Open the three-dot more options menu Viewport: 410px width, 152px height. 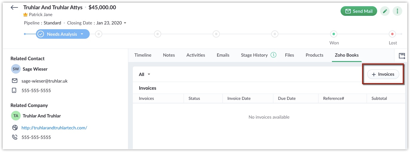click(x=397, y=11)
